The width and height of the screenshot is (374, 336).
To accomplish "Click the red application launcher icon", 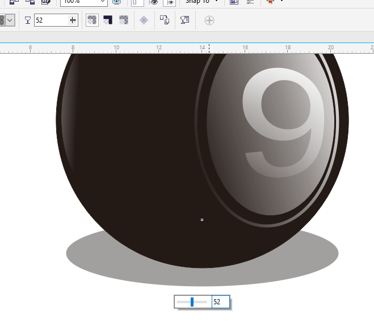I will click(x=270, y=2).
